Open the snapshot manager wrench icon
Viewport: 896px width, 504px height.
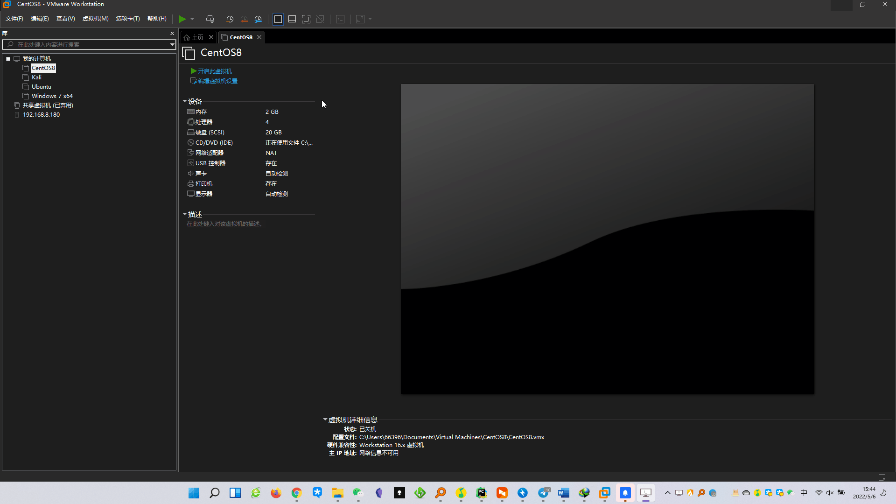pyautogui.click(x=258, y=19)
